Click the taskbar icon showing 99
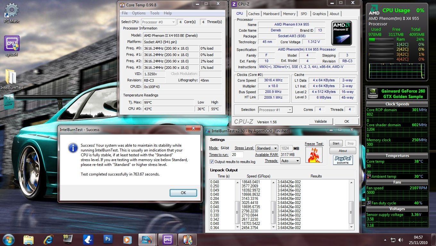Image resolution: width=436 pixels, height=246 pixels. [x=68, y=239]
